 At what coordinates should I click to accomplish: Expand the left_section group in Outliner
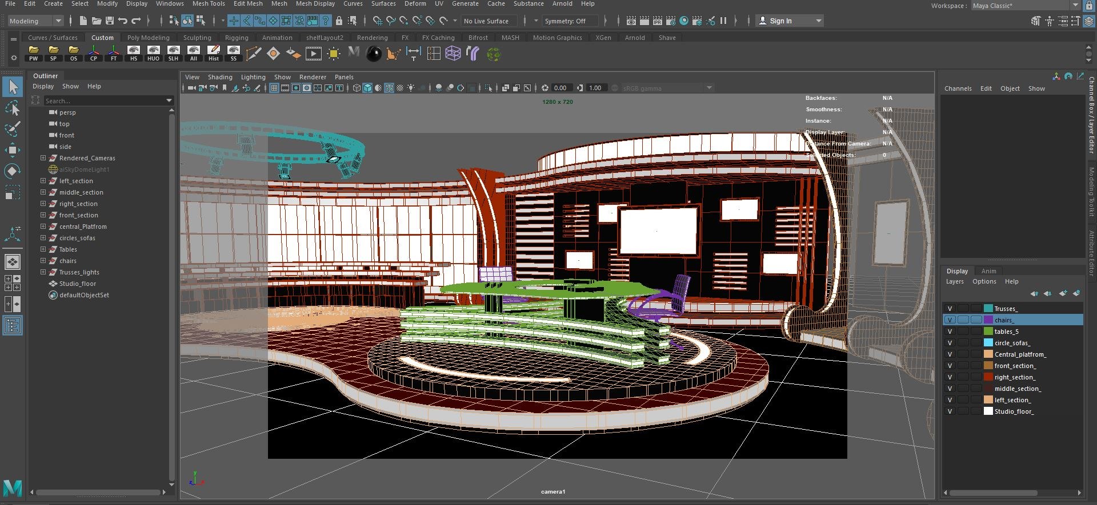click(x=43, y=181)
